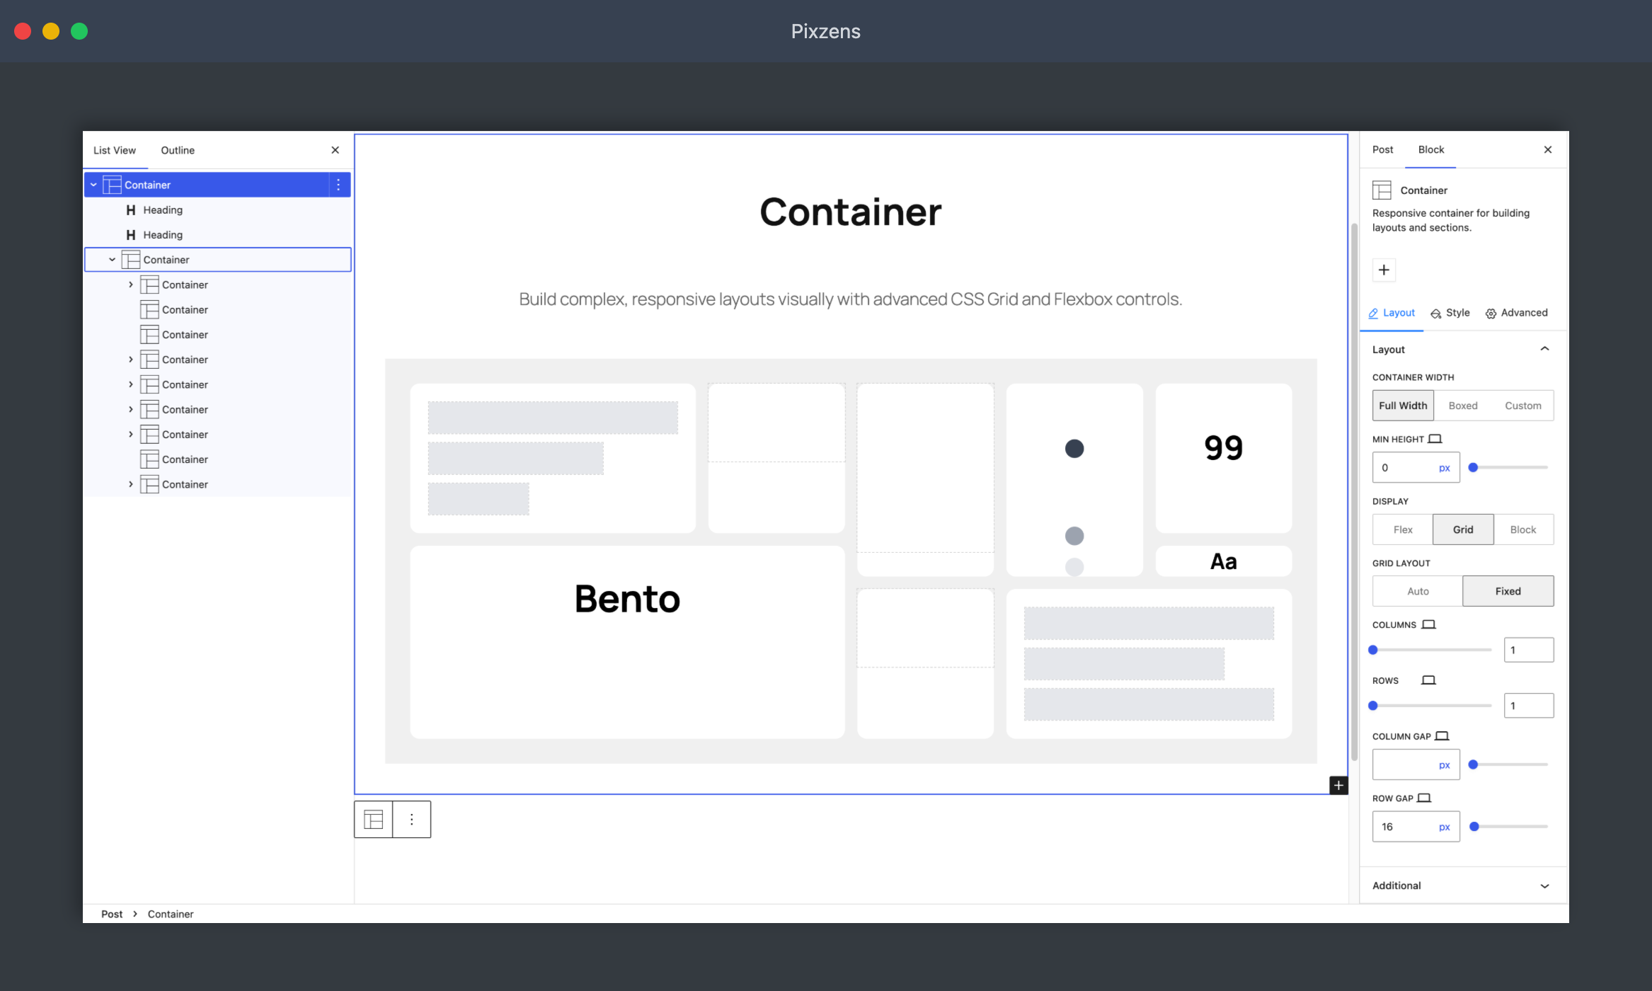This screenshot has width=1652, height=991.
Task: Toggle responsive device icon next to Columns
Action: coord(1428,624)
